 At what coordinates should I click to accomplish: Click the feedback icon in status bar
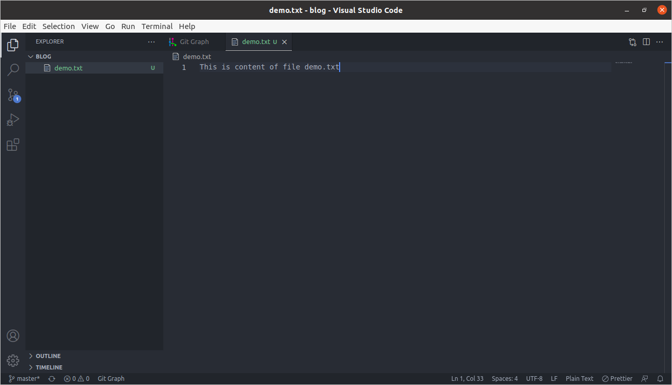coord(645,379)
